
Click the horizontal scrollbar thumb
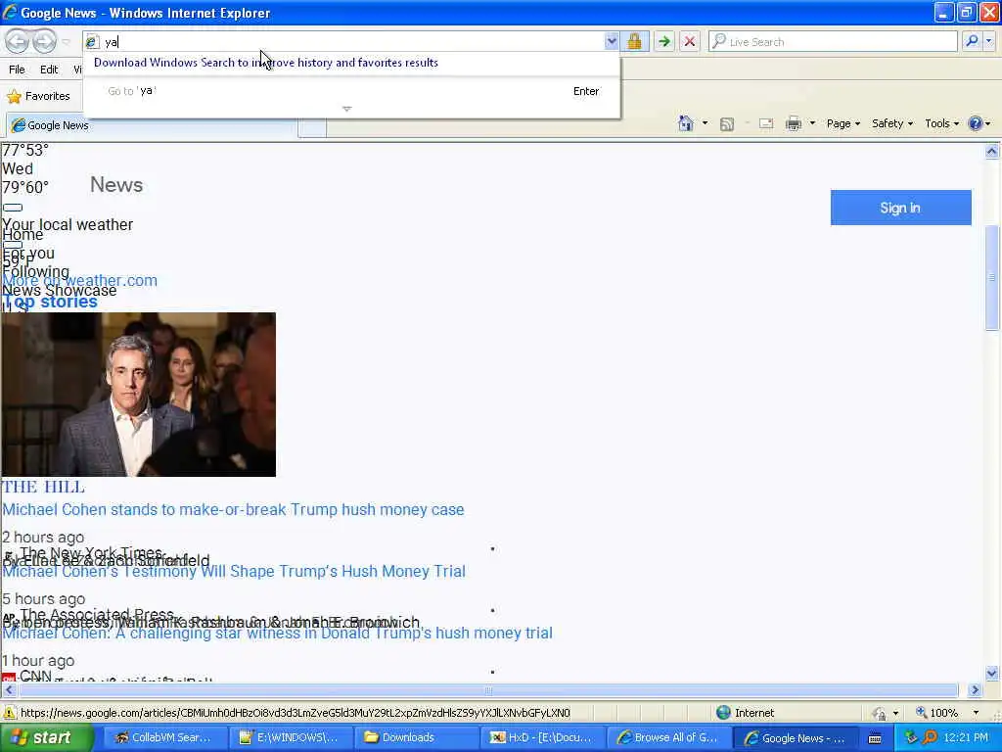pyautogui.click(x=489, y=690)
